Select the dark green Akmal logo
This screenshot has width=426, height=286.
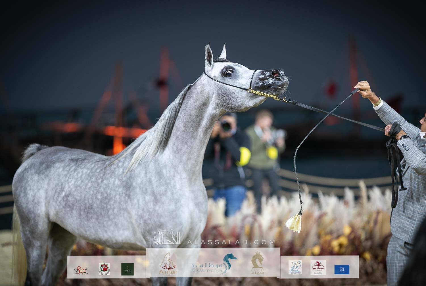pyautogui.click(x=128, y=269)
